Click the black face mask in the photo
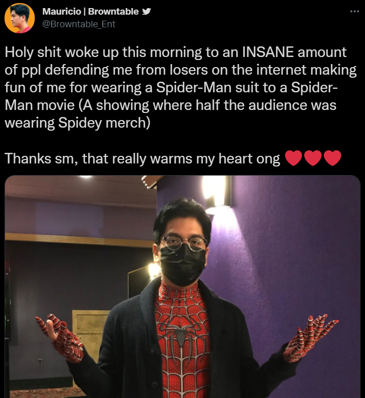The image size is (365, 398). 182,265
